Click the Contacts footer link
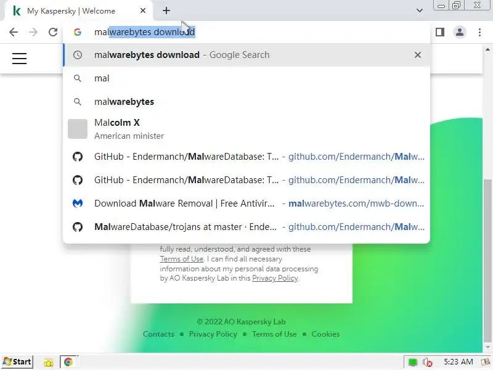493x370 pixels. coord(158,334)
